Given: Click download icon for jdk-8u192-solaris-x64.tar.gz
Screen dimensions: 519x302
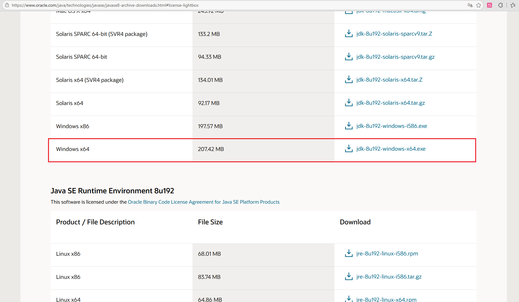Looking at the screenshot, I should tap(349, 103).
